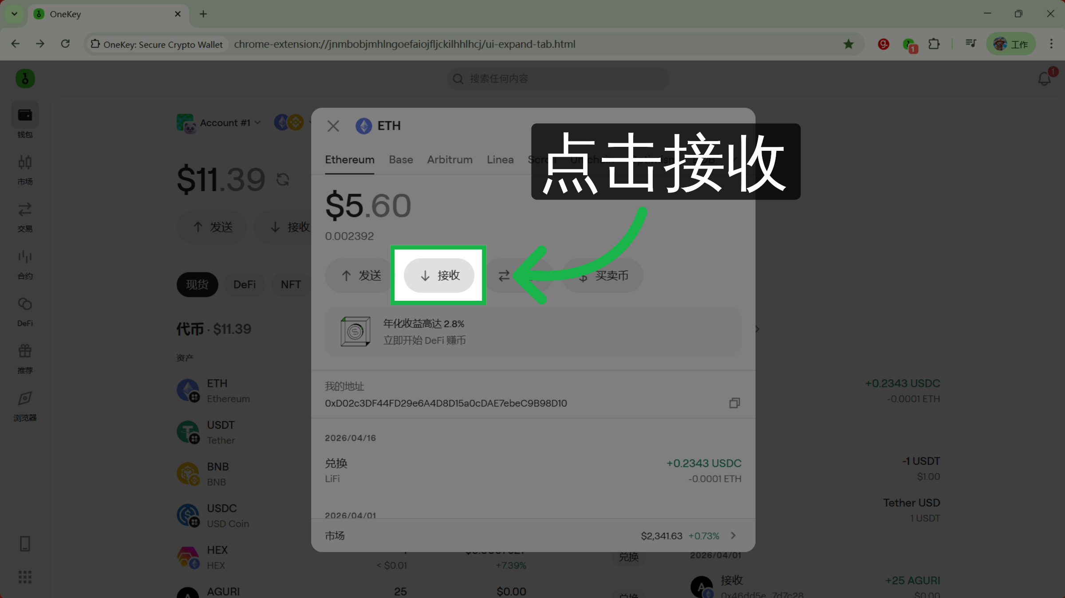
Task: Open the Referral (推荐) gift sidebar icon
Action: (25, 358)
